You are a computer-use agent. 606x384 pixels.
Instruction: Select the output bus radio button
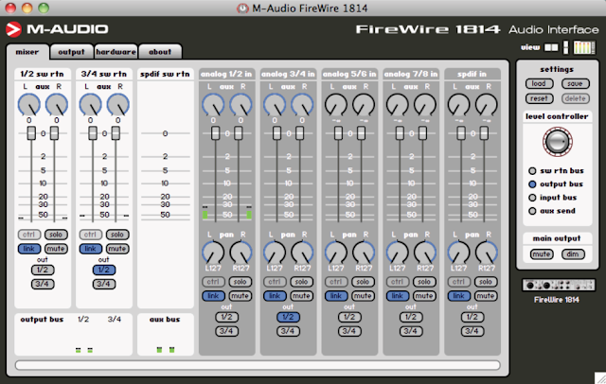point(532,184)
